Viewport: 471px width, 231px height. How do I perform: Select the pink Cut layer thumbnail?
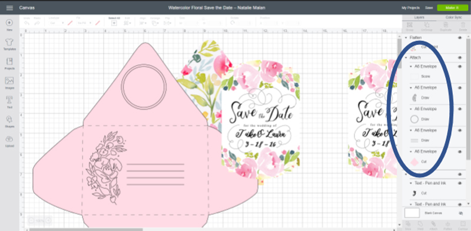(414, 162)
